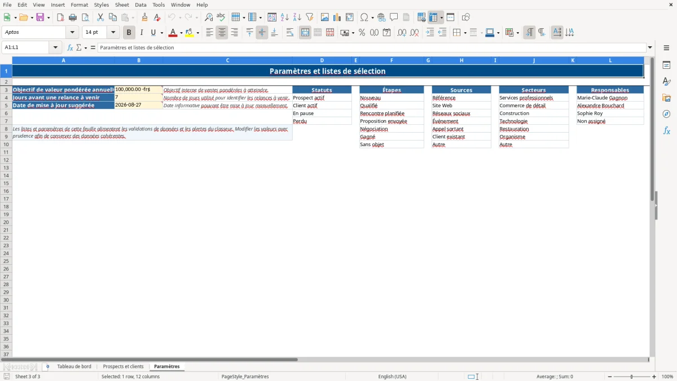The height and width of the screenshot is (381, 677).
Task: Open the Sheet menu
Action: tap(122, 5)
